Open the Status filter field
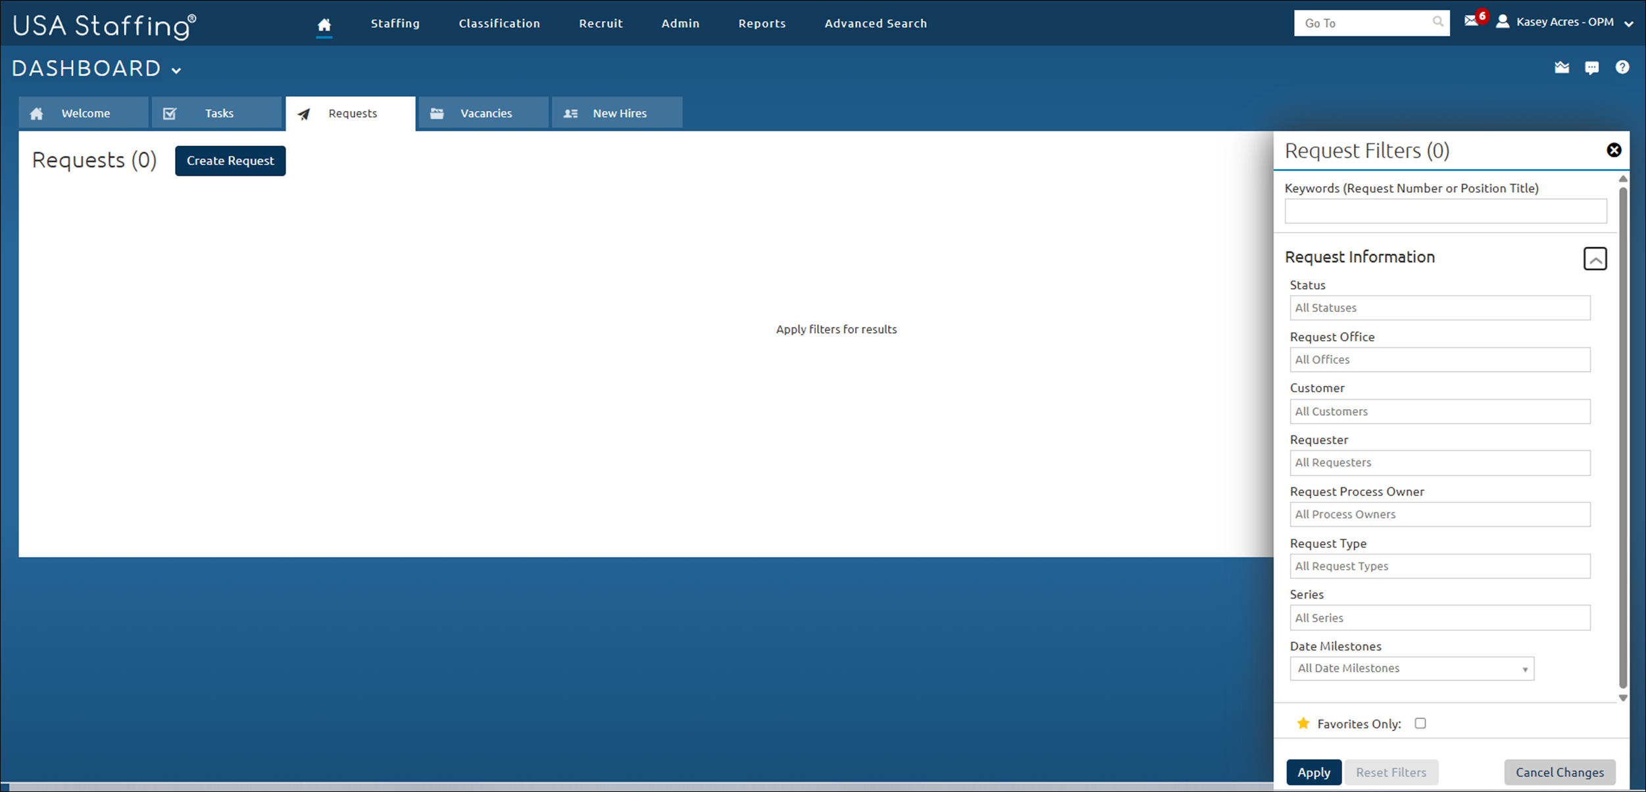 1440,308
